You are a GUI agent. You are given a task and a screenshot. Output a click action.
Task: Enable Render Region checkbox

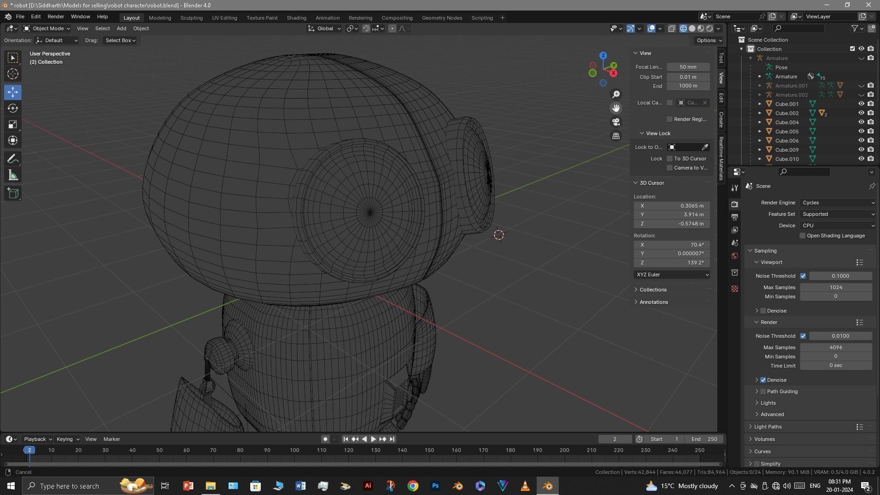pyautogui.click(x=670, y=119)
